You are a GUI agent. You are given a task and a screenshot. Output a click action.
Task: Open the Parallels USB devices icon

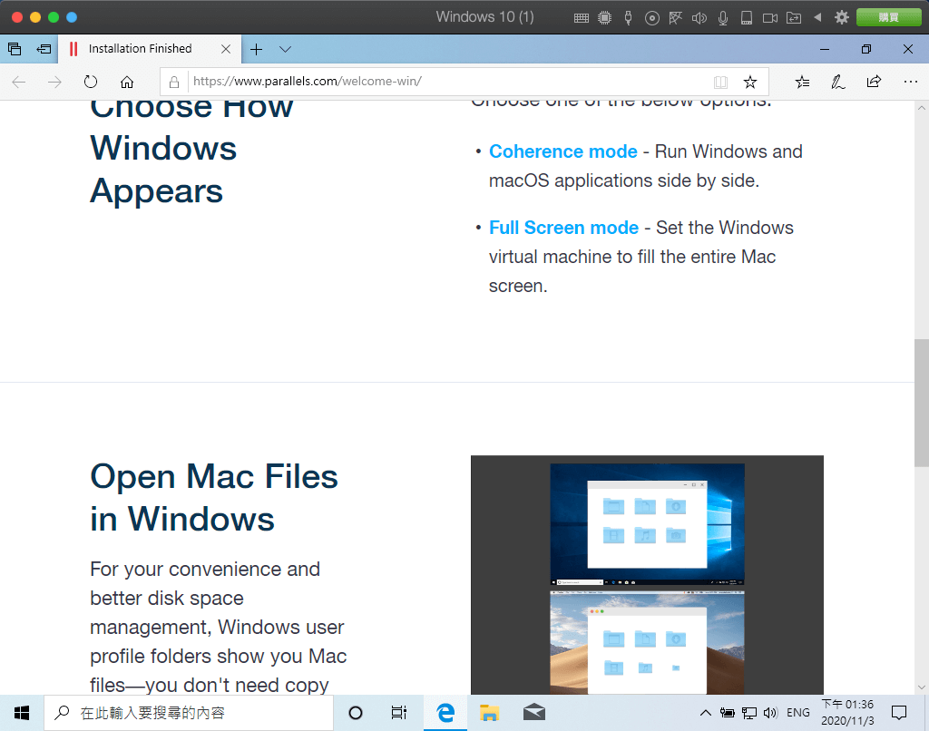628,18
